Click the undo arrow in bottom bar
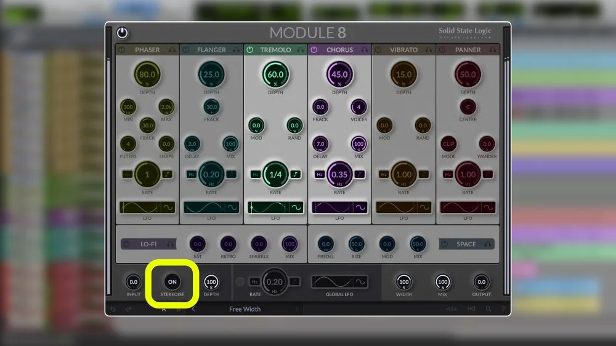 point(113,309)
